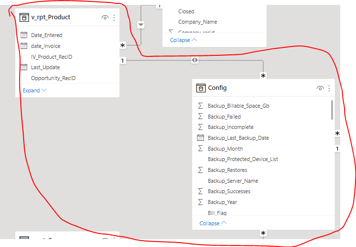Select the Backup_Restores field
Viewport: 356px width, 247px height.
click(228, 170)
